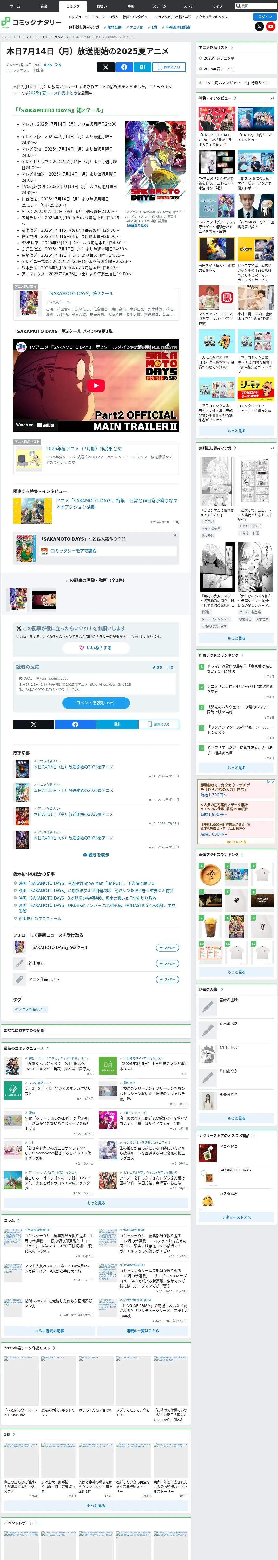Image resolution: width=278 pixels, height=1560 pixels.
Task: Expand the アニメ作品リスト sidebar heading
Action: [215, 47]
